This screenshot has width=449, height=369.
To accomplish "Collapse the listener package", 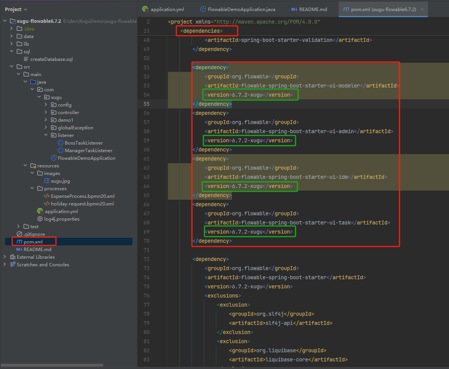I will (46, 135).
